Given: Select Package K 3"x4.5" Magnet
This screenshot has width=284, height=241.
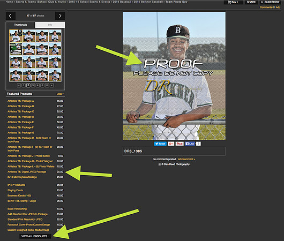Looking at the screenshot, I should tap(30, 161).
